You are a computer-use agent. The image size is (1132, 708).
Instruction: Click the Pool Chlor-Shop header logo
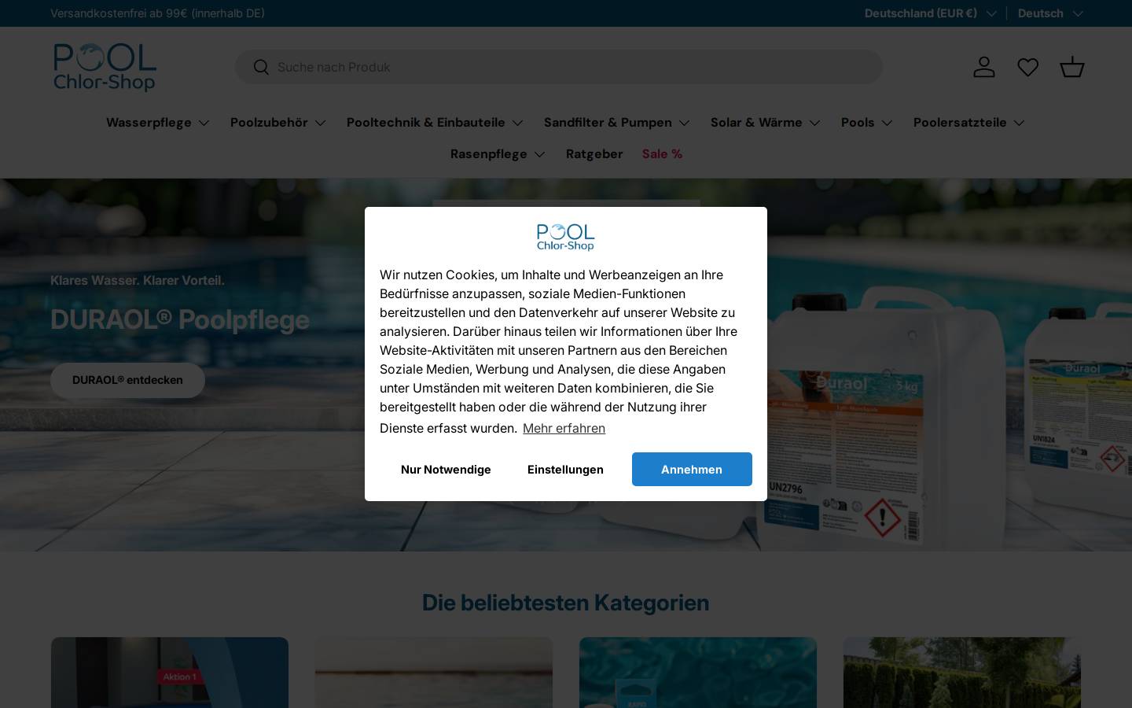tap(105, 67)
